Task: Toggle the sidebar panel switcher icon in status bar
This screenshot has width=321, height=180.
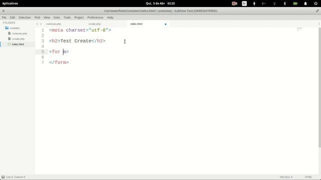Action: [x=3, y=177]
